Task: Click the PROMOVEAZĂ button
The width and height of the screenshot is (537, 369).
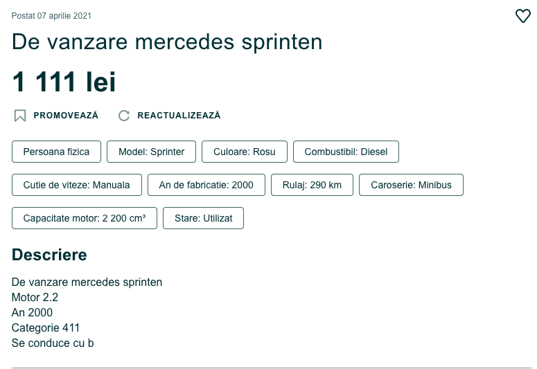Action: pos(56,116)
